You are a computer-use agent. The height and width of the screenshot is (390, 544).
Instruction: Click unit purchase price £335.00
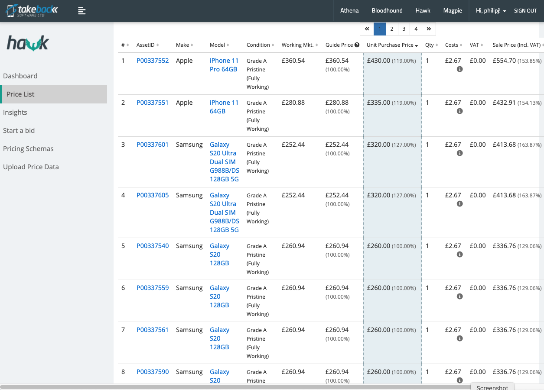pos(378,103)
